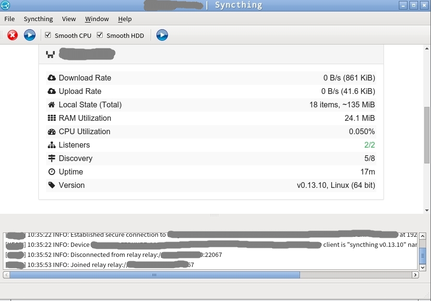Click the 0 B/s (861 KiB) download value
This screenshot has width=431, height=301.
coord(349,78)
